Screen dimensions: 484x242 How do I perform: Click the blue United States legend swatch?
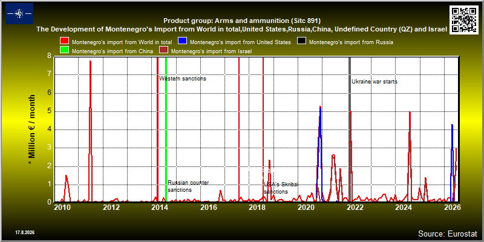183,41
